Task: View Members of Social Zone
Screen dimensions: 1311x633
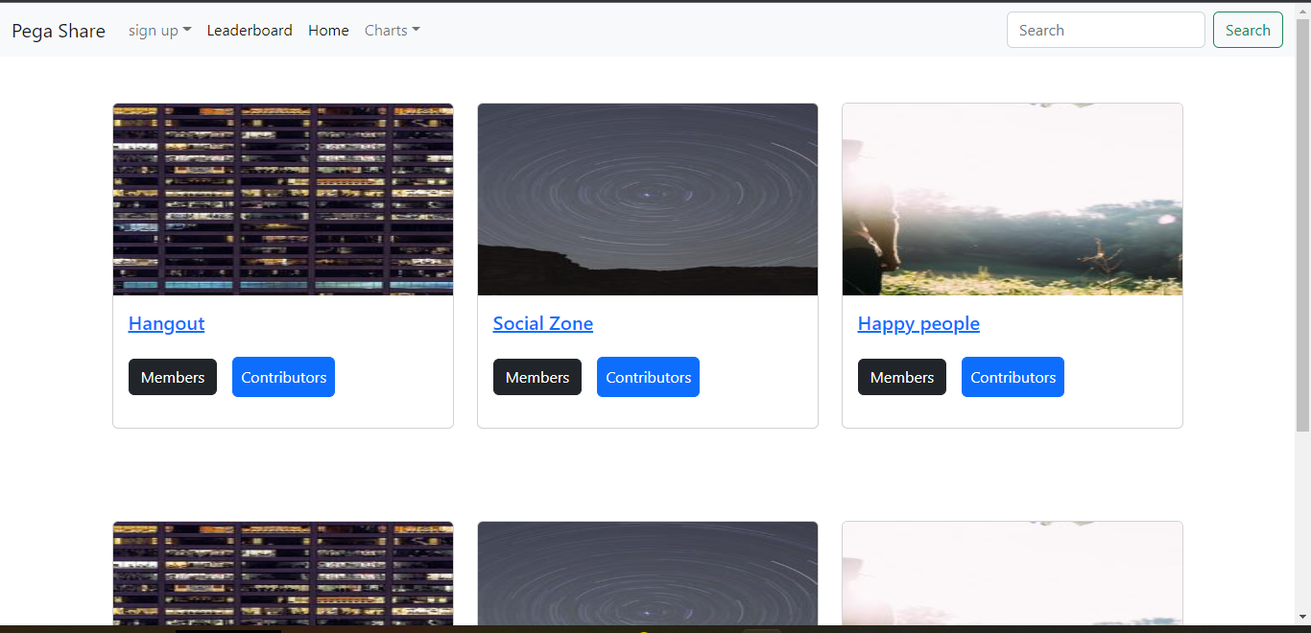Action: pyautogui.click(x=536, y=376)
